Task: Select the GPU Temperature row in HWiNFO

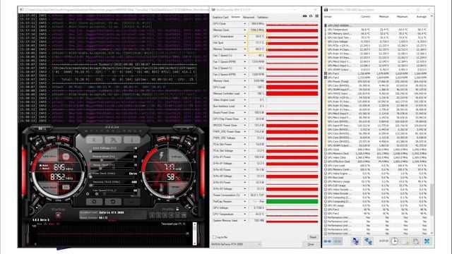Action: click(376, 30)
